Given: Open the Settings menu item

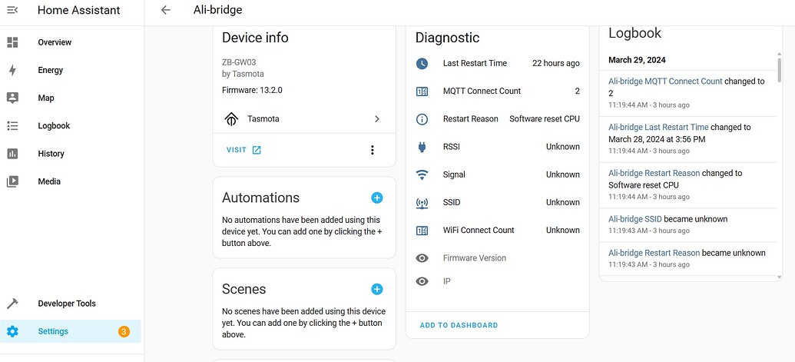Looking at the screenshot, I should [x=71, y=331].
